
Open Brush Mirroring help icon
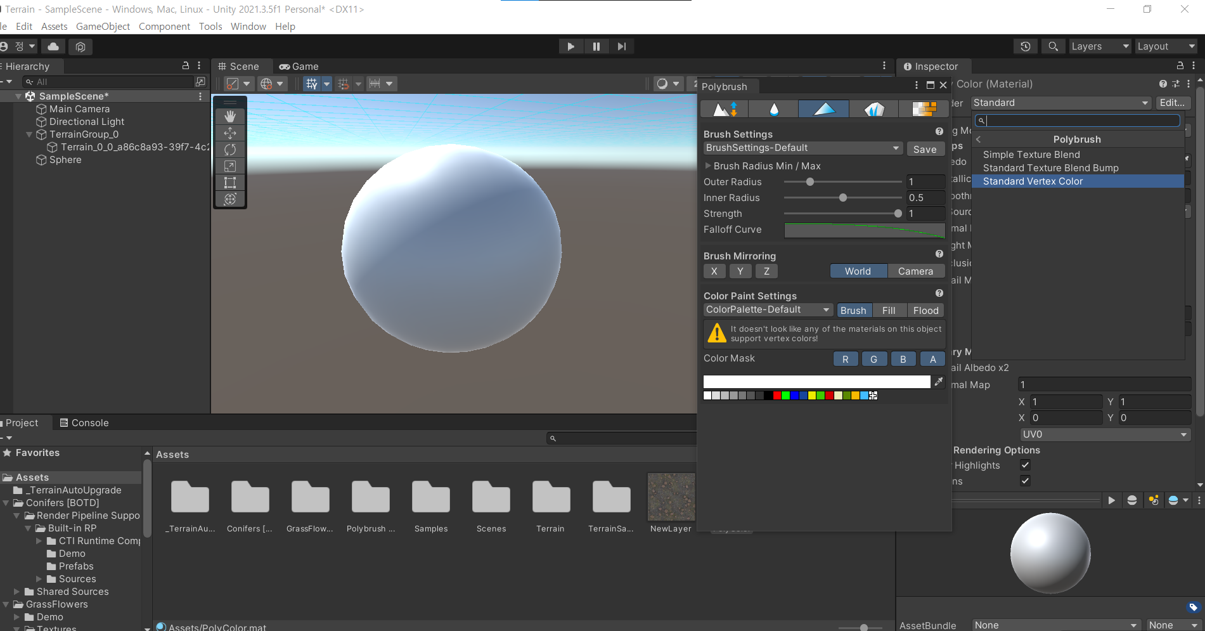[x=939, y=254]
